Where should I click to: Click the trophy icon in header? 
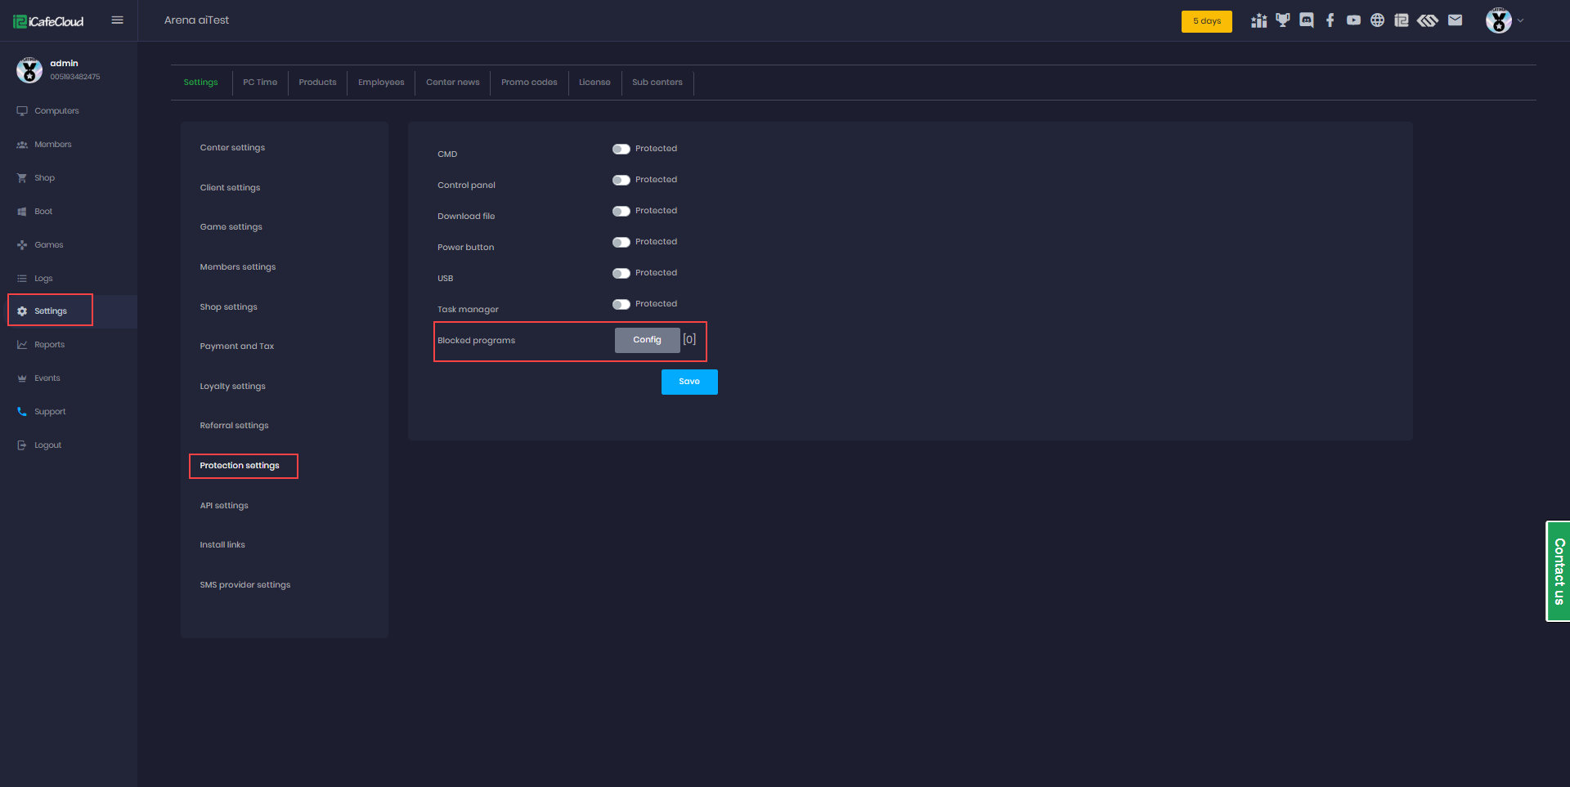[1283, 20]
